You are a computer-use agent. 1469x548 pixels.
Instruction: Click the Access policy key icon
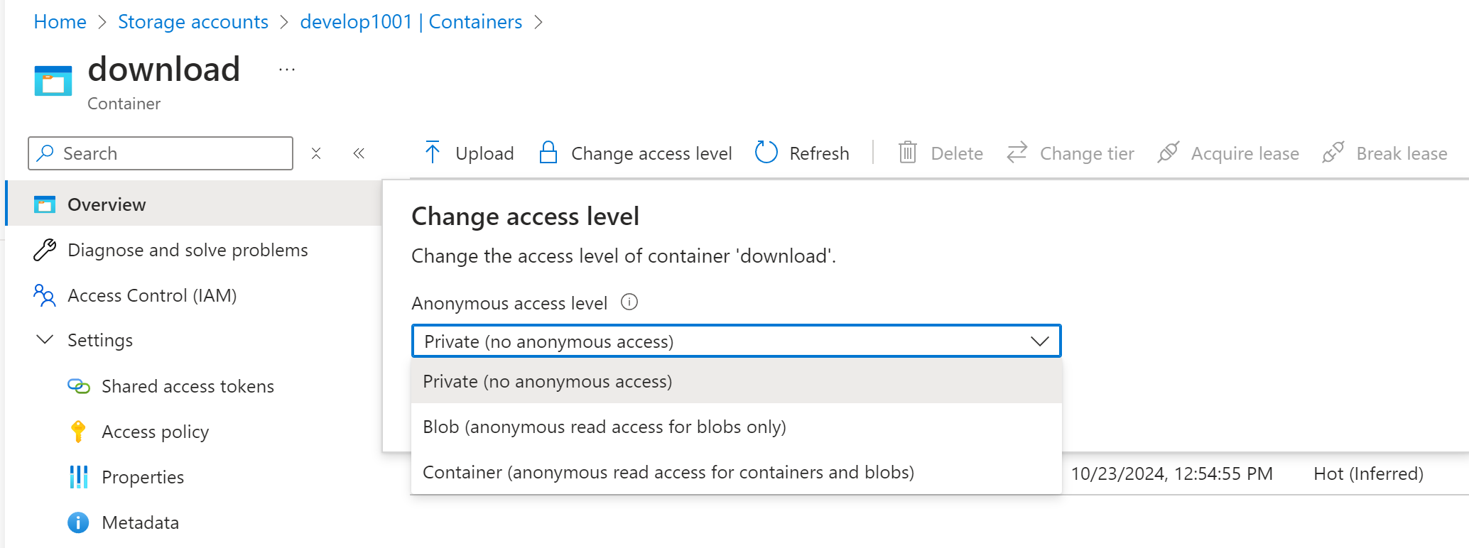[x=78, y=432]
